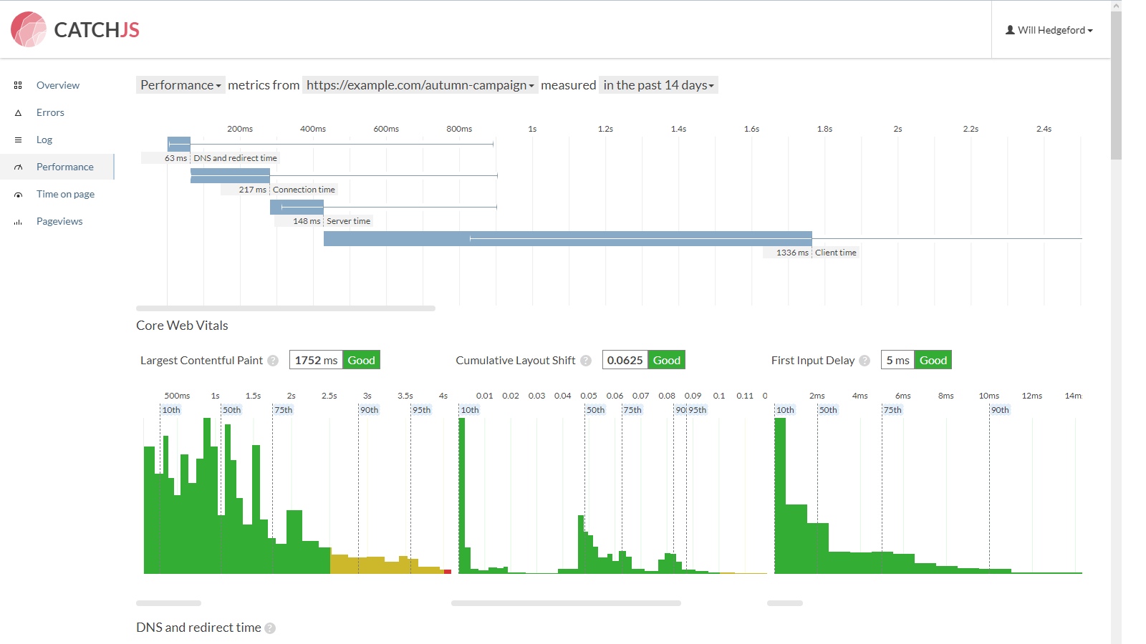The image size is (1146, 644).
Task: Click the Time on page eye icon
Action: point(18,195)
